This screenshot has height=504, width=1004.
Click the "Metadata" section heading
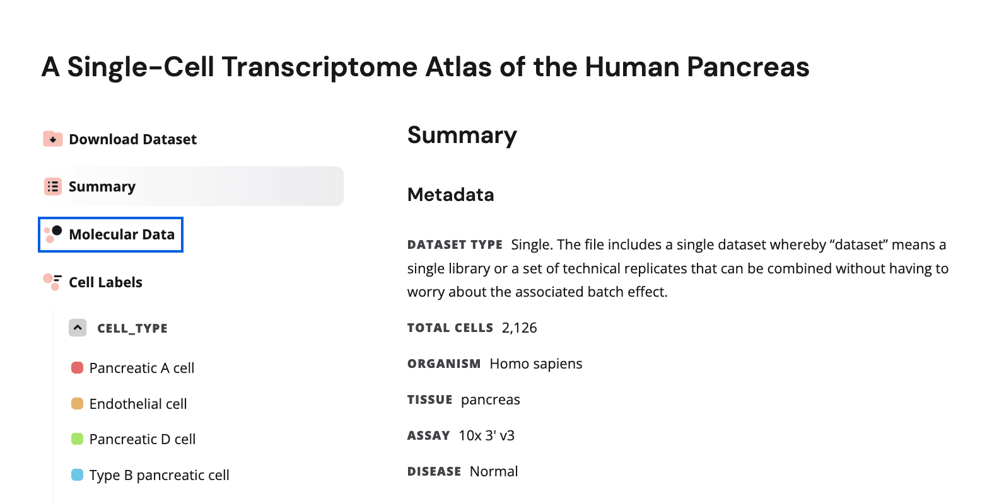(450, 195)
